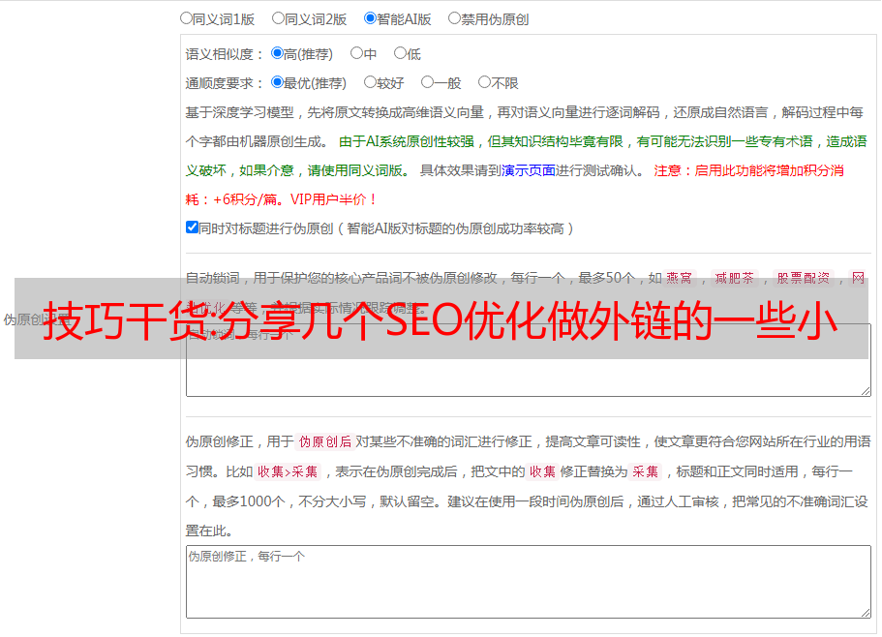Click the 伪原创后 highlighted tag
This screenshot has height=637, width=882.
click(x=325, y=441)
